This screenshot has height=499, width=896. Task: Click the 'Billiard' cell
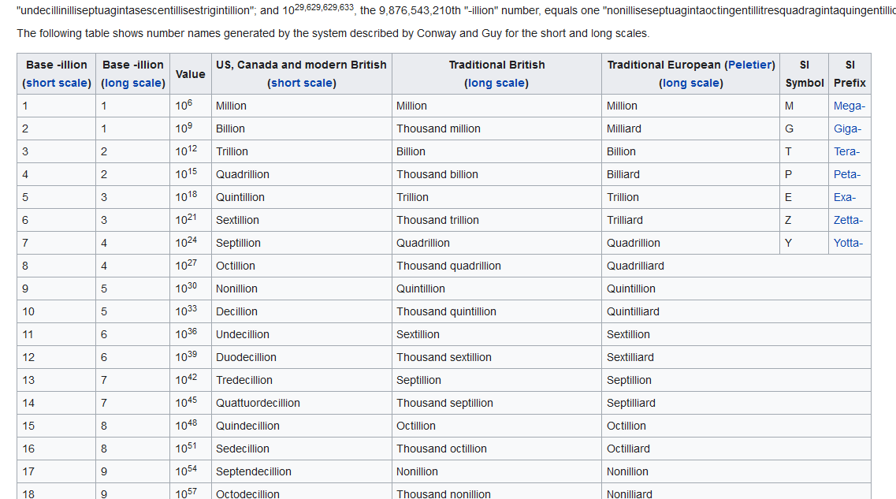tap(691, 174)
